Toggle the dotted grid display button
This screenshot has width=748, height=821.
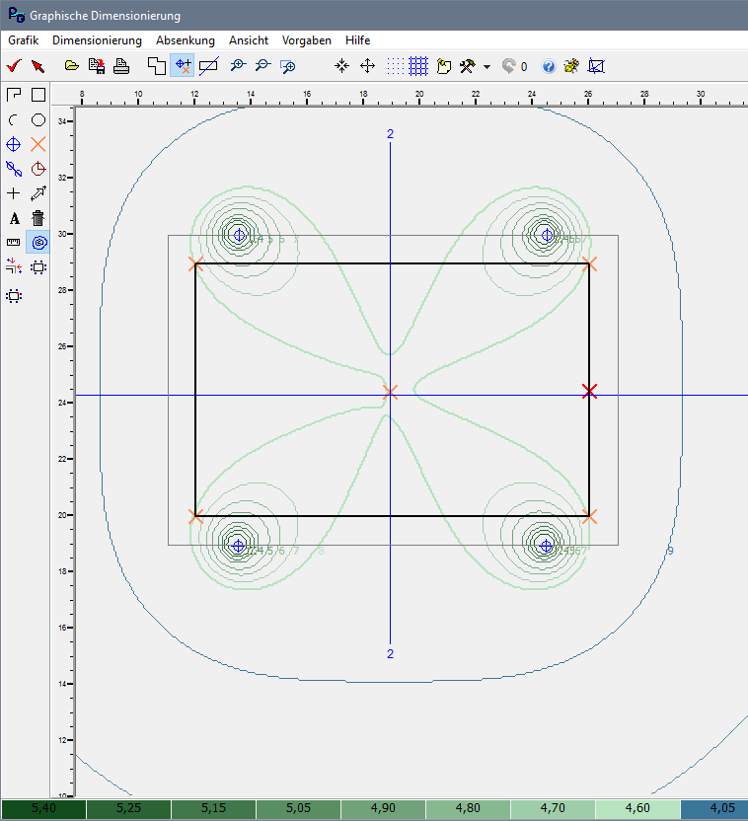(x=395, y=66)
